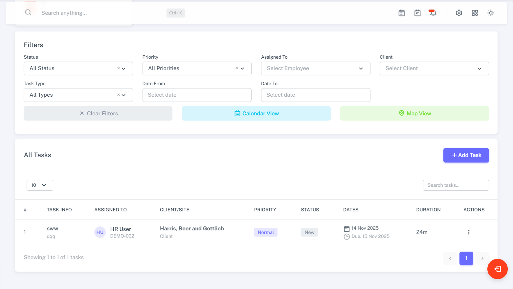Expand the Status filter dropdown
The width and height of the screenshot is (513, 289).
click(124, 68)
